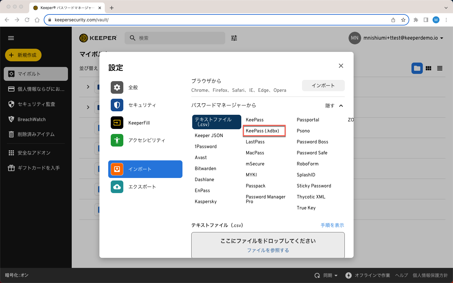This screenshot has width=453, height=283.
Task: Click the ファイルを参照する link
Action: point(268,250)
